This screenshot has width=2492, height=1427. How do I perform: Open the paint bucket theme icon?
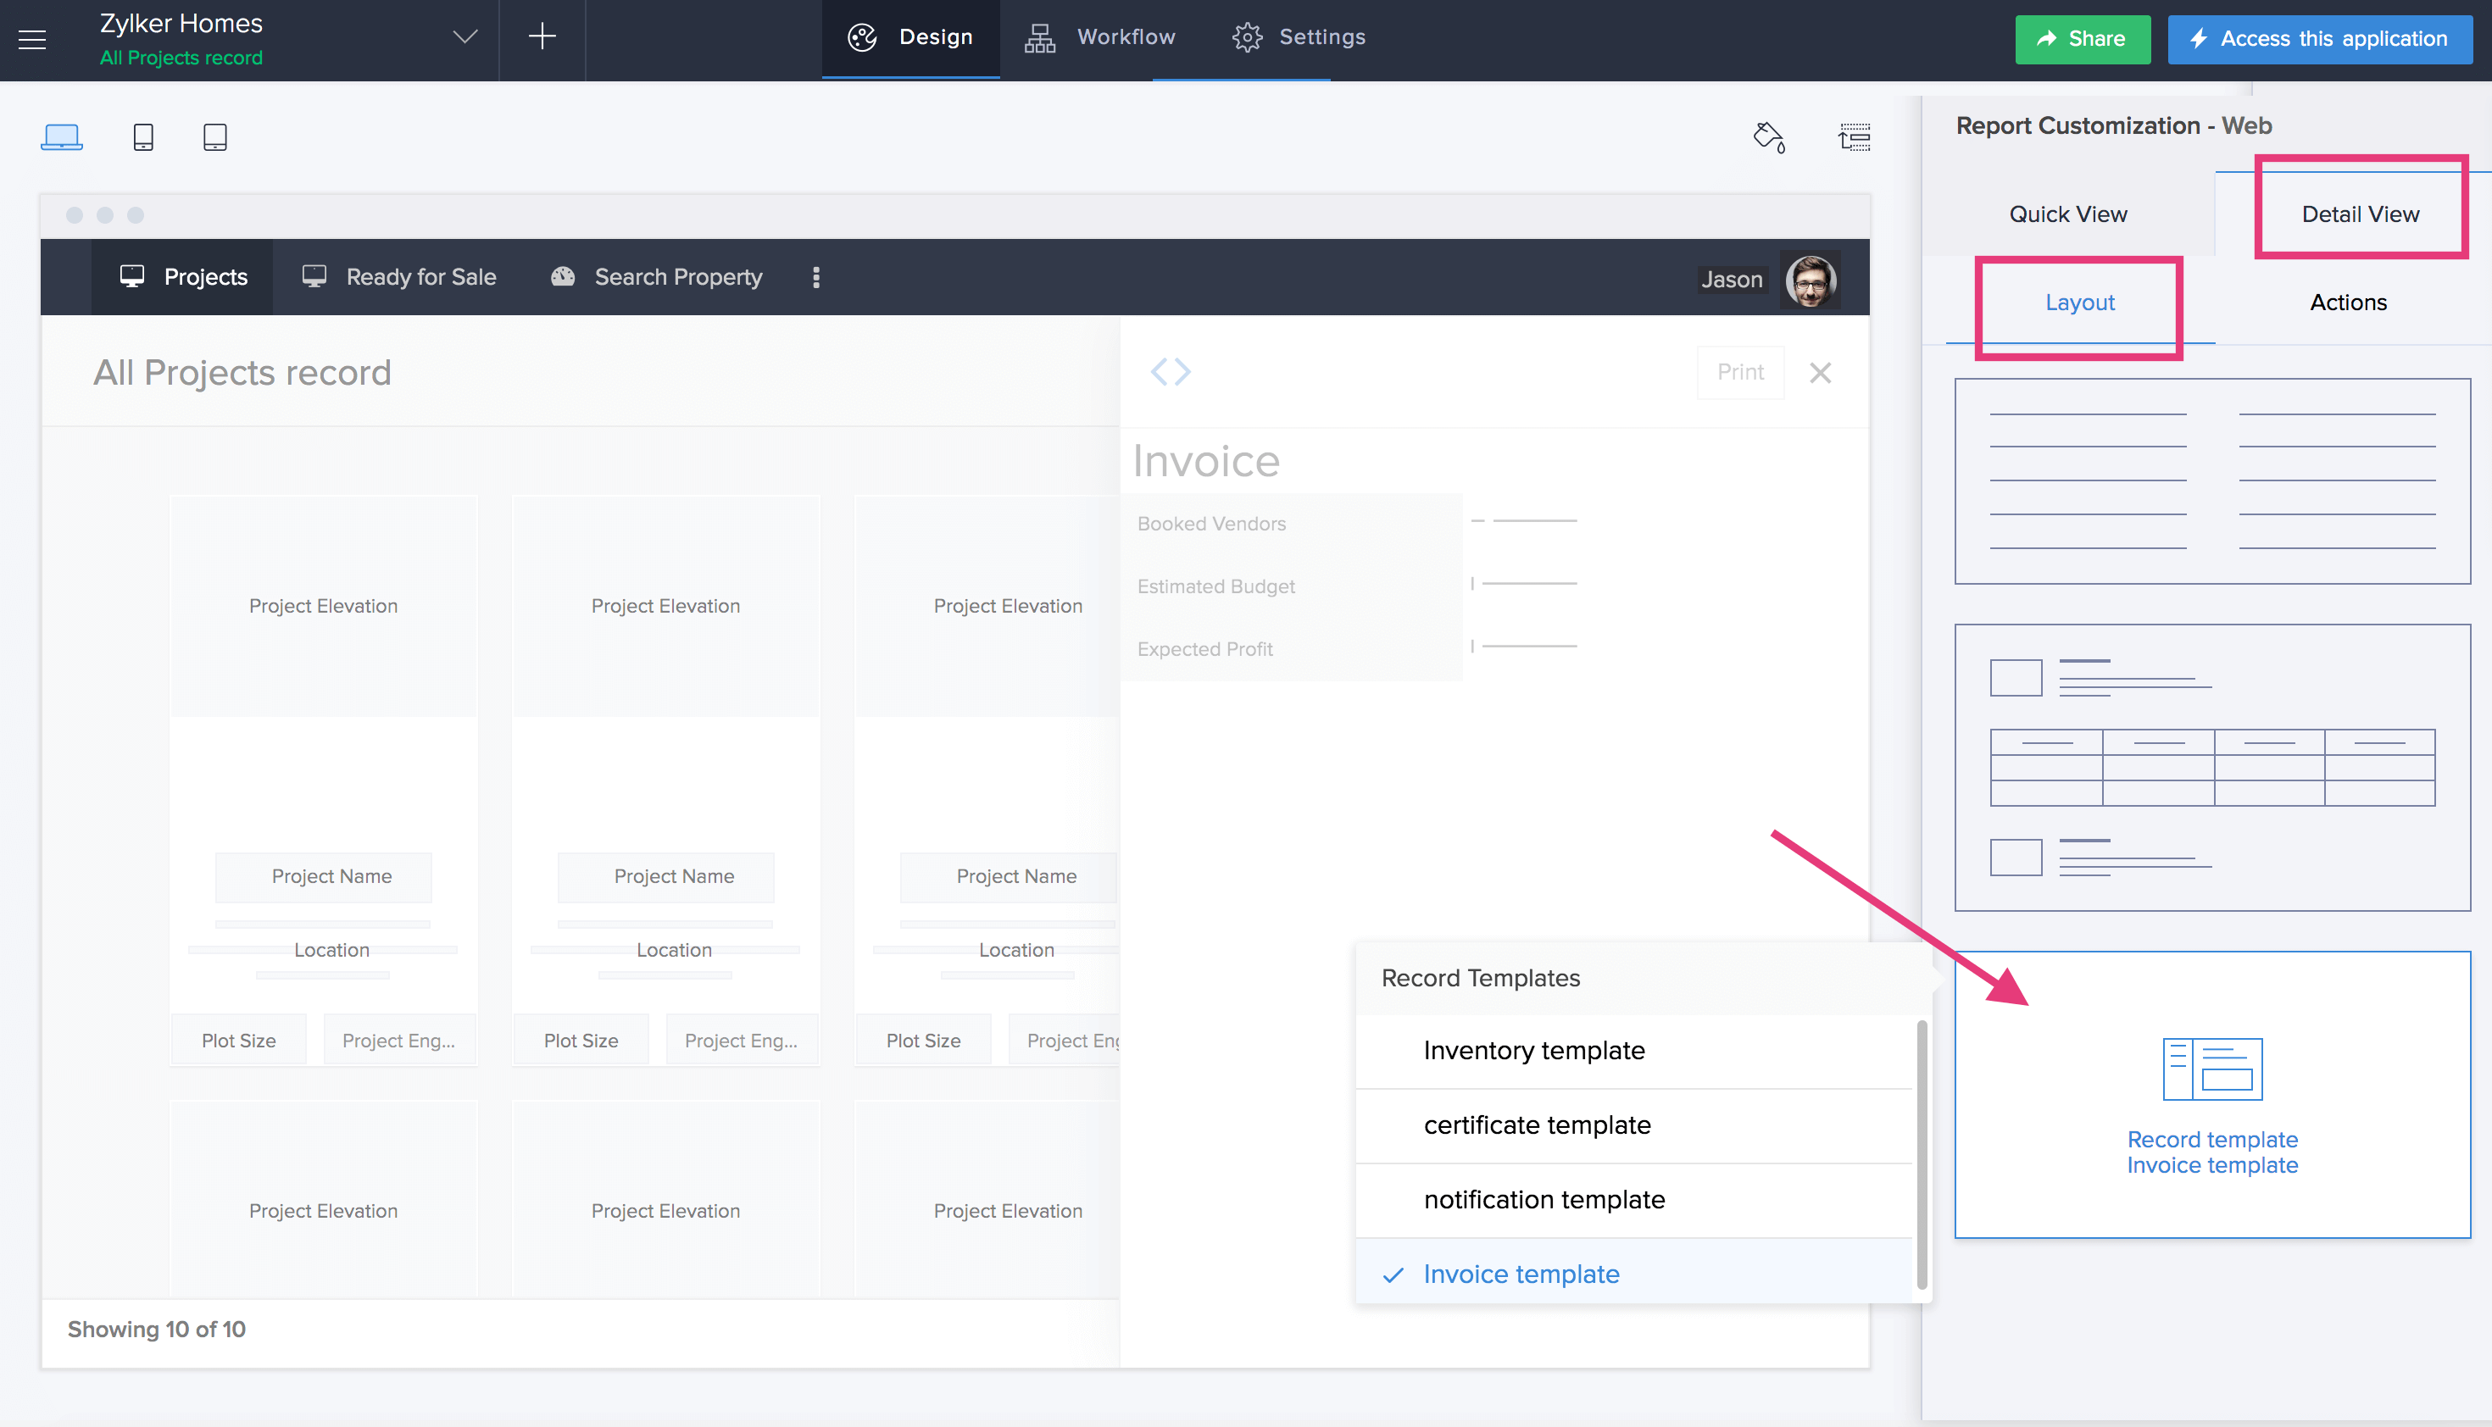[1770, 137]
